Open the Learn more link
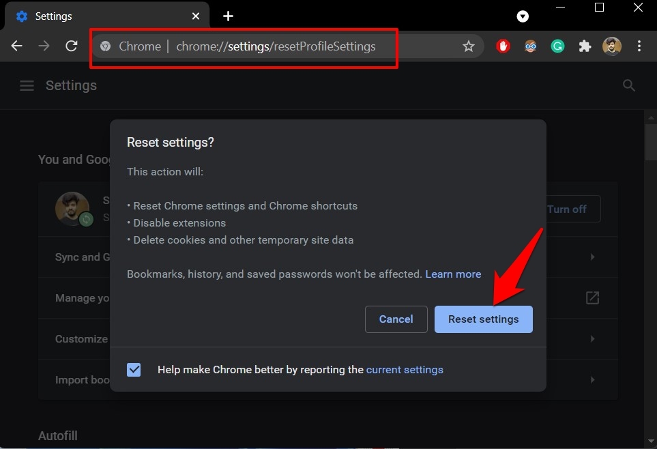This screenshot has height=449, width=657. pos(453,274)
